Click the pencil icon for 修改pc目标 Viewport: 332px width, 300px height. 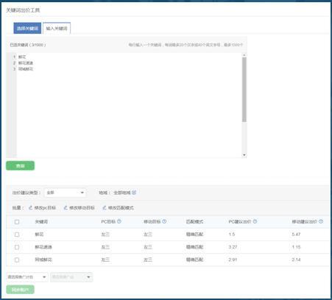pyautogui.click(x=31, y=207)
